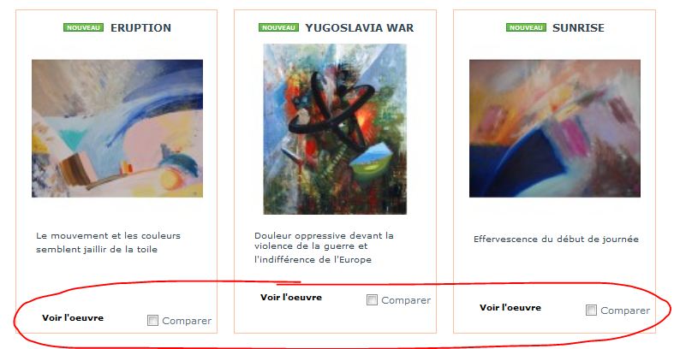
Task: Open Voir l'oeuvre for Yugoslavia War
Action: click(291, 297)
